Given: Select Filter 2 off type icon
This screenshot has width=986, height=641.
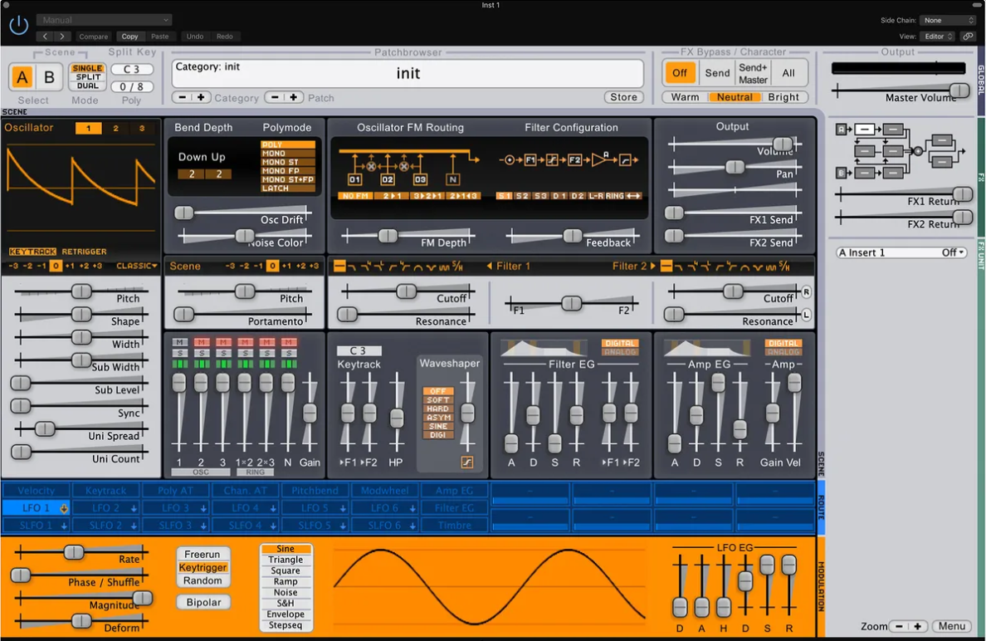Looking at the screenshot, I should pos(666,267).
